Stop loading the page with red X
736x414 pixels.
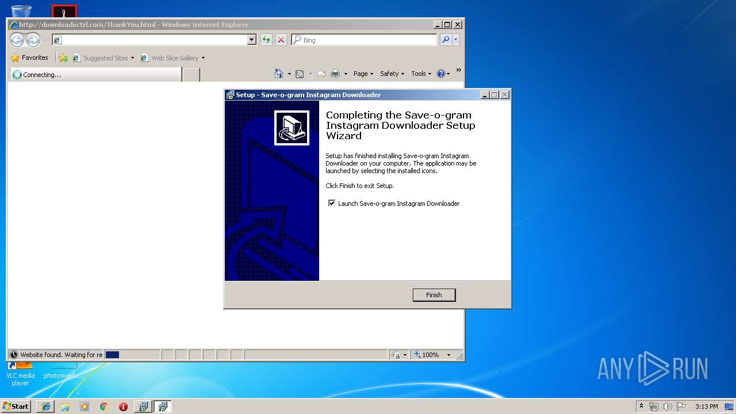pos(281,40)
